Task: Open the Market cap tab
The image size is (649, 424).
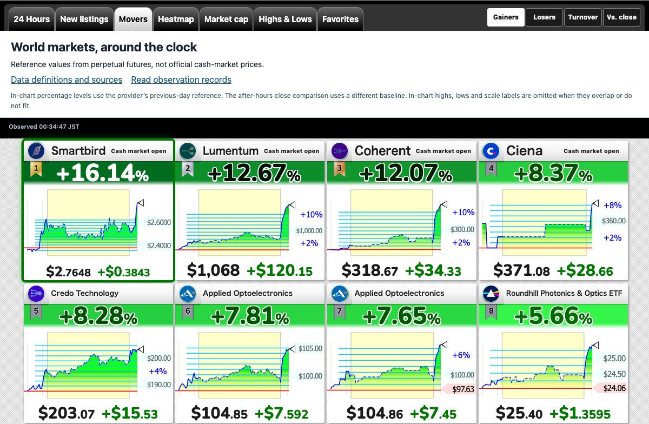Action: pyautogui.click(x=226, y=19)
